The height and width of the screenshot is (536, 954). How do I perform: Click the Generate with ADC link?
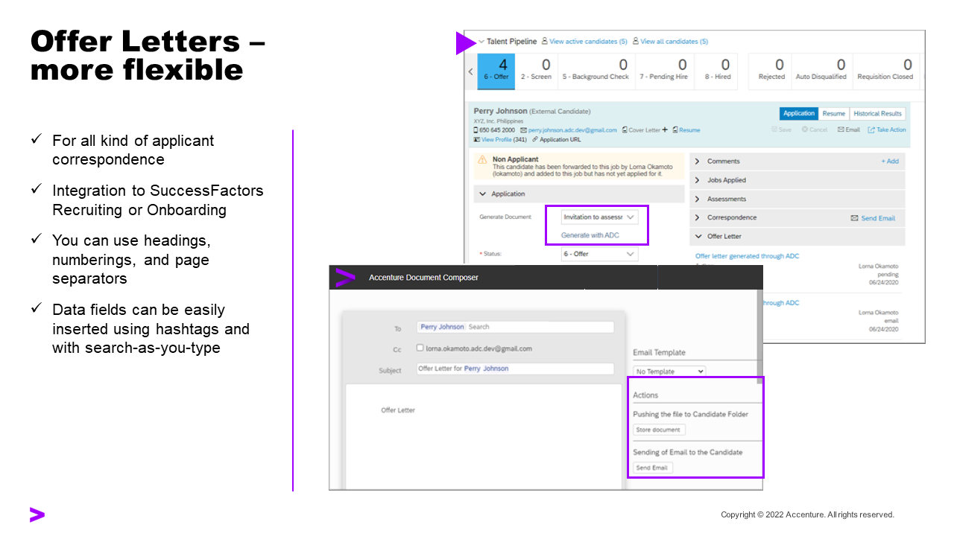590,235
